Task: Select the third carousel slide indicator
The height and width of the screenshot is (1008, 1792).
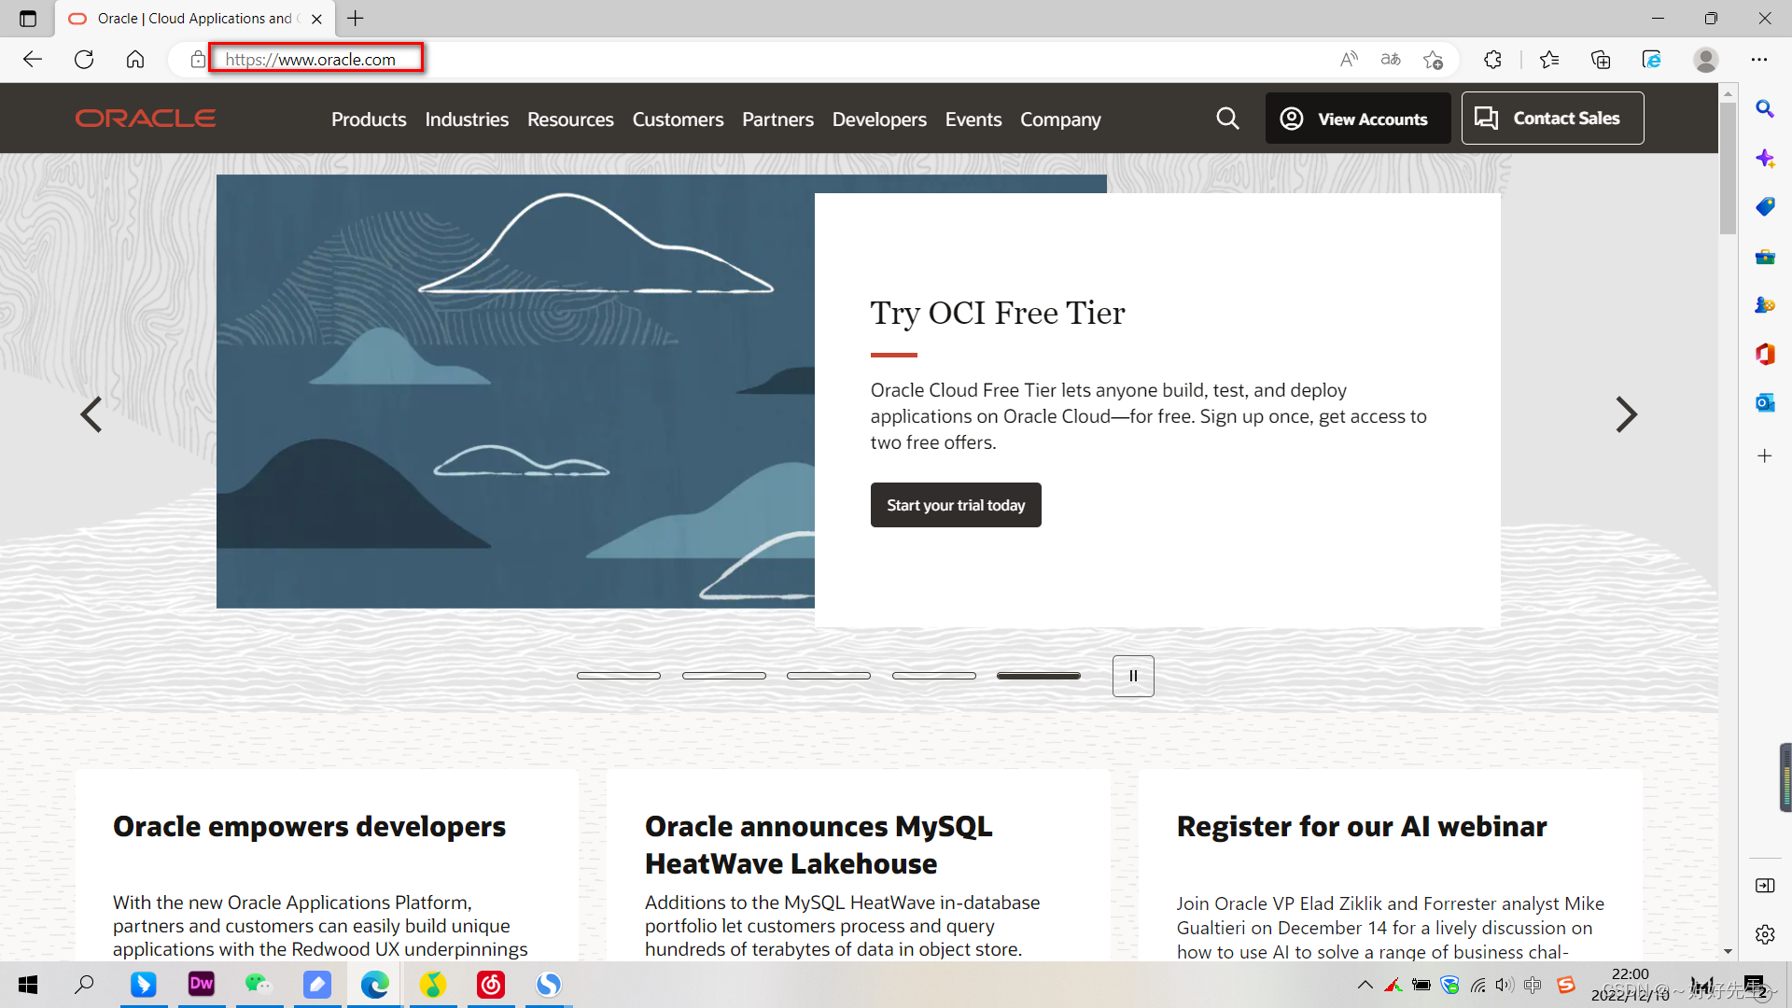Action: (828, 676)
